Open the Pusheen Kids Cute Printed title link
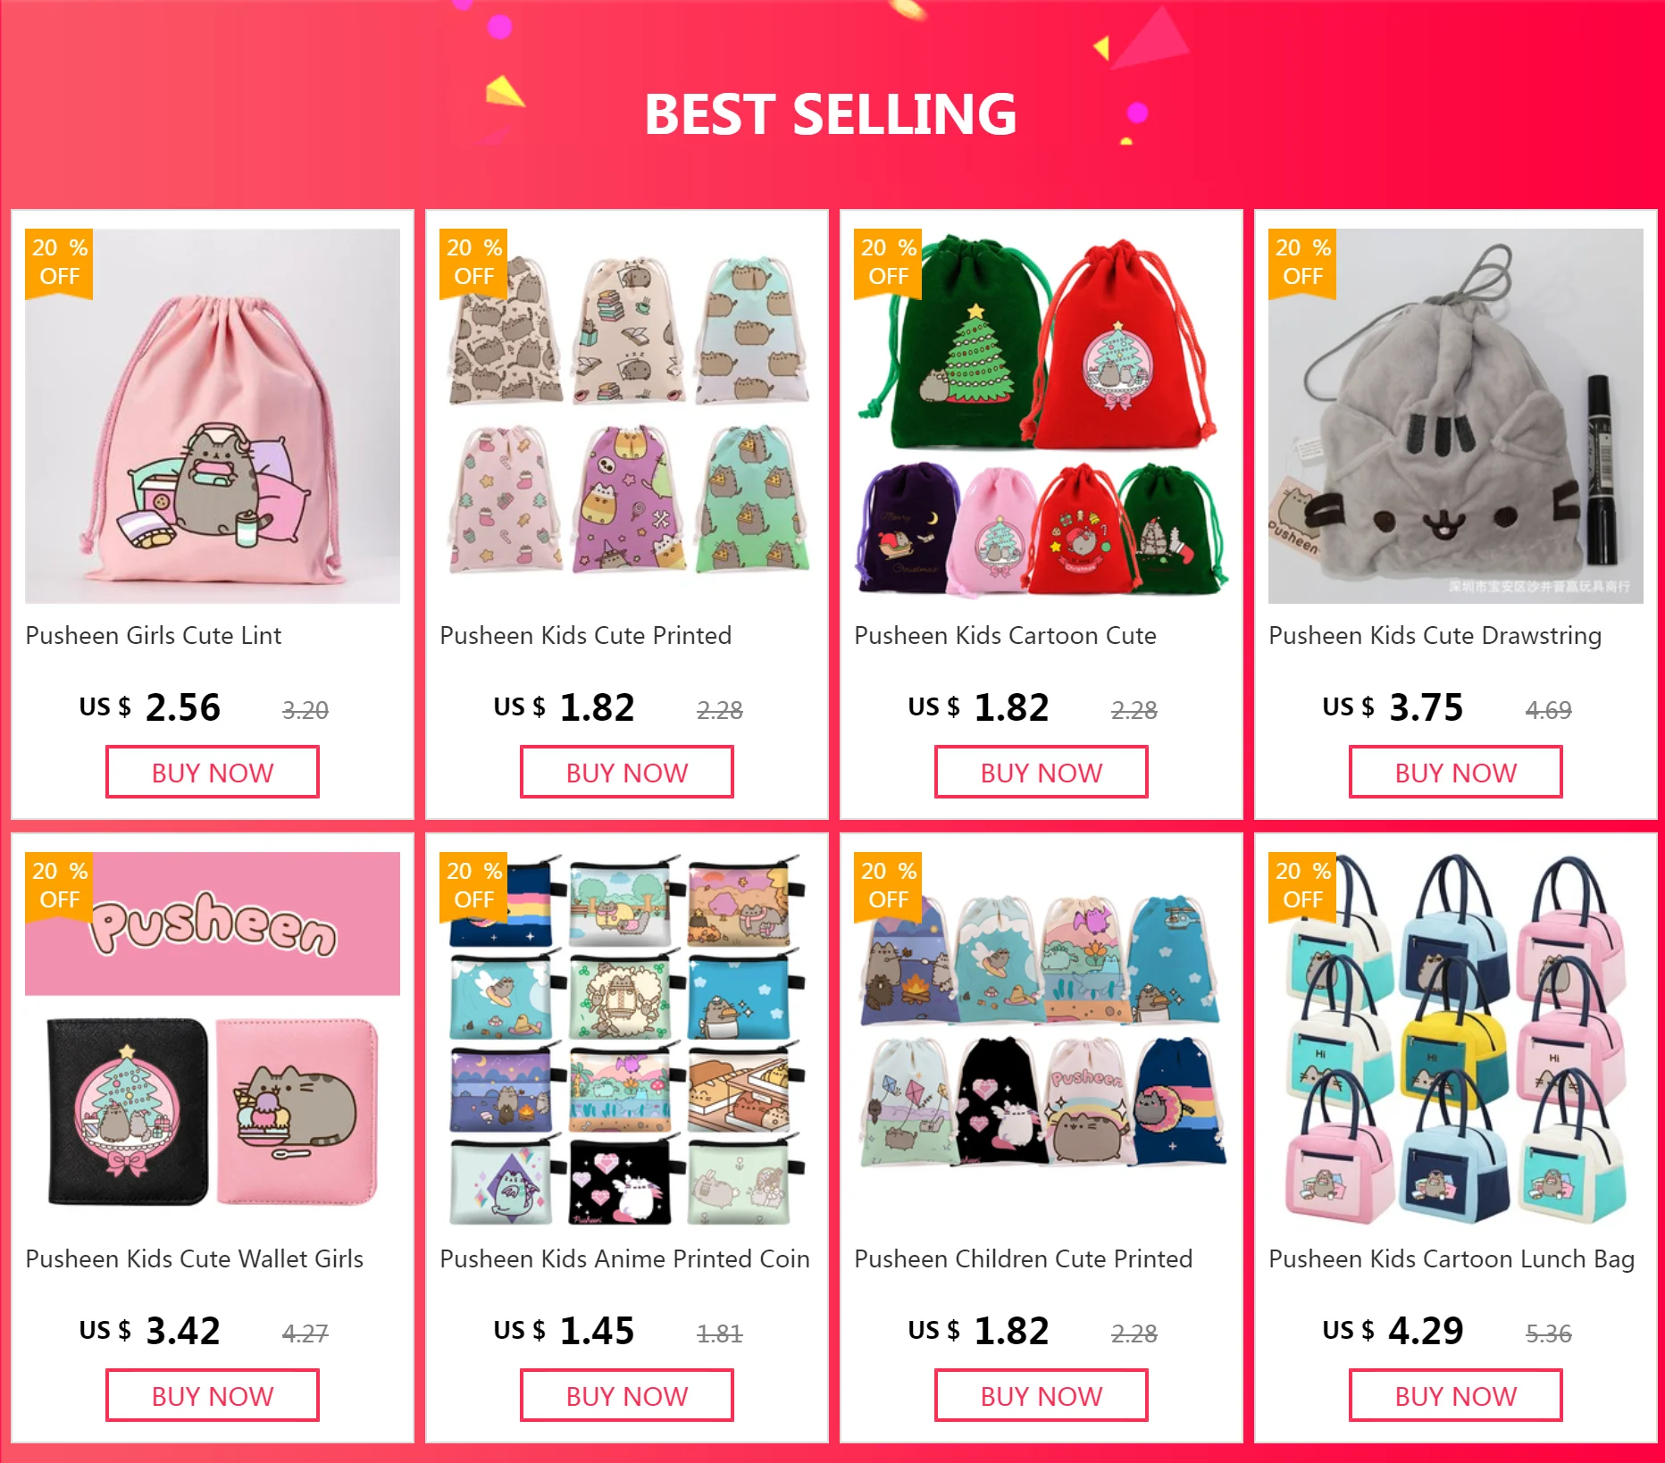The width and height of the screenshot is (1665, 1463). click(586, 636)
